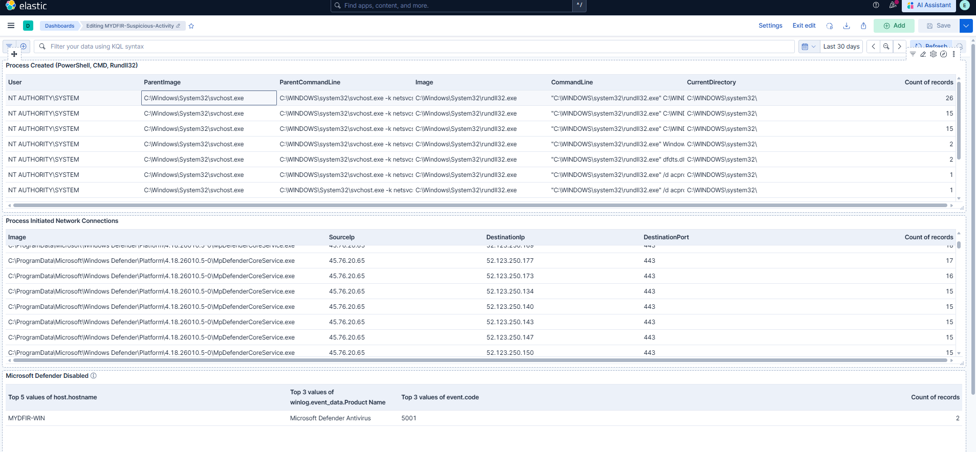976x452 pixels.
Task: Open the panel settings gear icon
Action: [933, 54]
